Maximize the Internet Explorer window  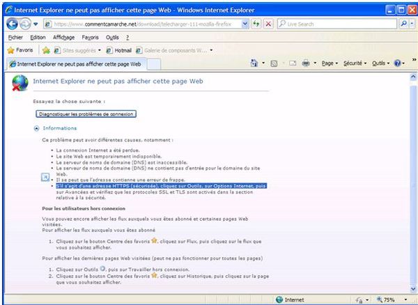401,10
